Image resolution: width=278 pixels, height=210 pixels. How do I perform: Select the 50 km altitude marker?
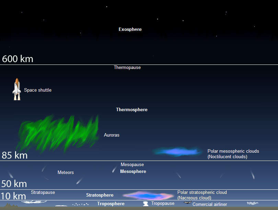tap(14, 184)
